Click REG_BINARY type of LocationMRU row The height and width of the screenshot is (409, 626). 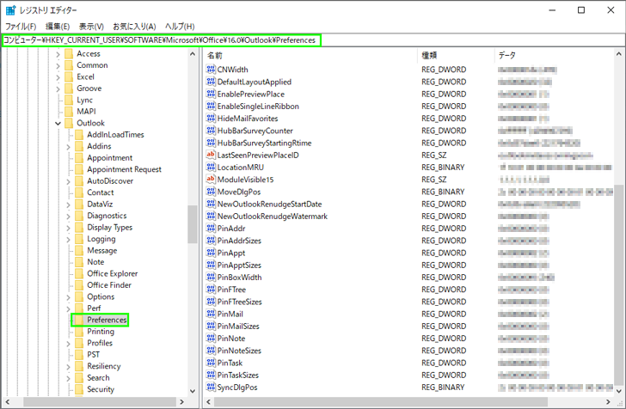click(x=443, y=168)
